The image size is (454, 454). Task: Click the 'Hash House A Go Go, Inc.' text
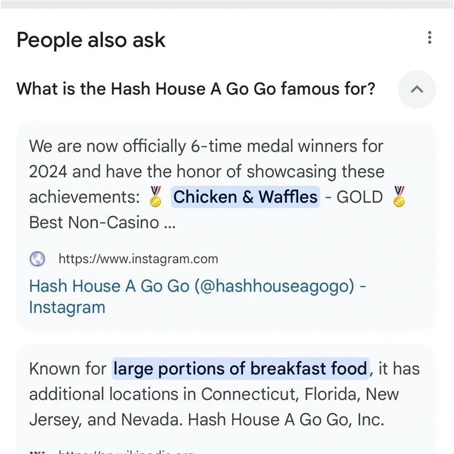pos(286,419)
